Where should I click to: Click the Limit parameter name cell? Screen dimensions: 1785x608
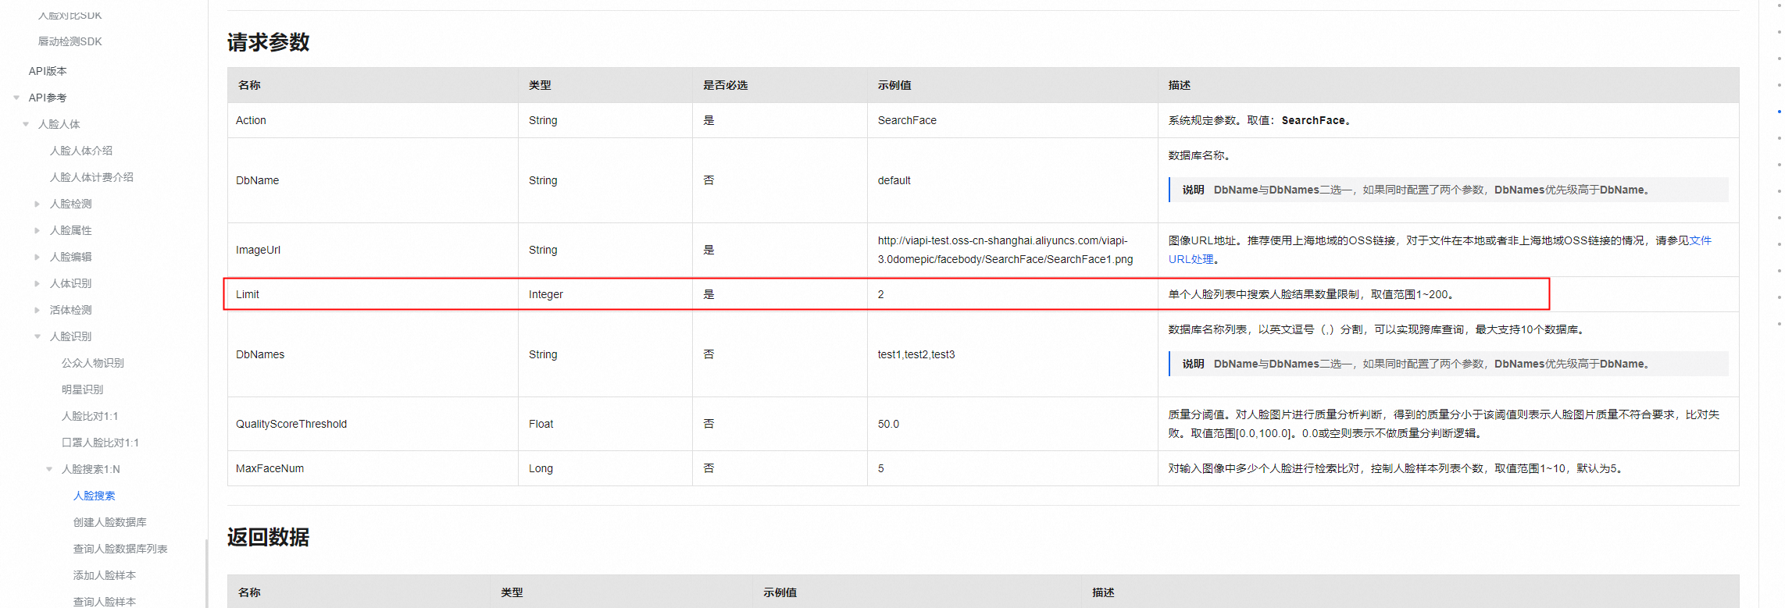coord(247,294)
